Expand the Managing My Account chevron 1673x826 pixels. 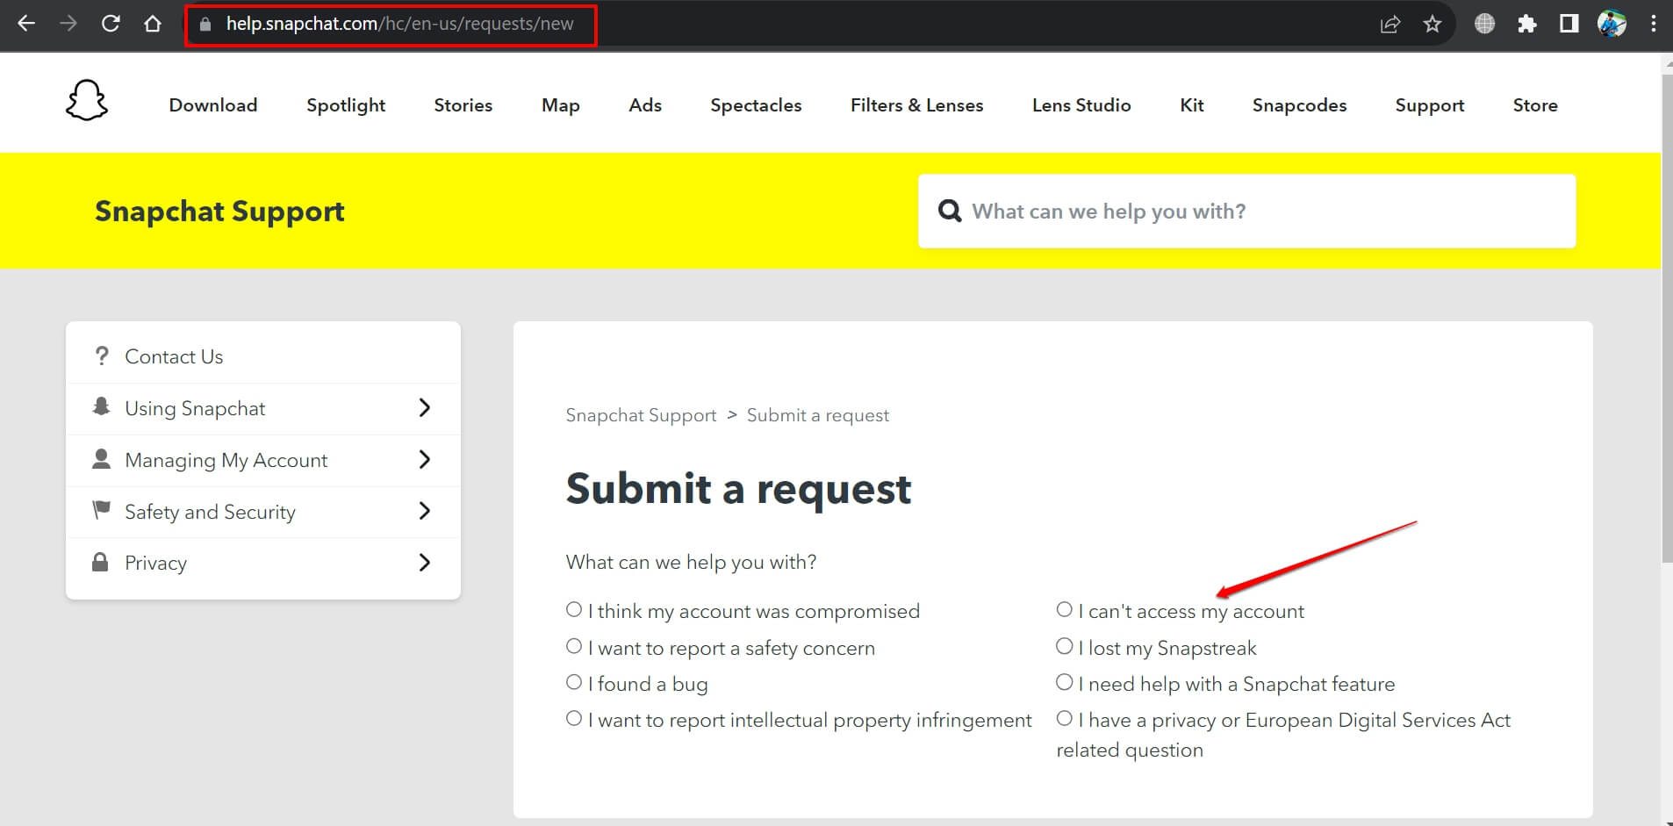(425, 459)
